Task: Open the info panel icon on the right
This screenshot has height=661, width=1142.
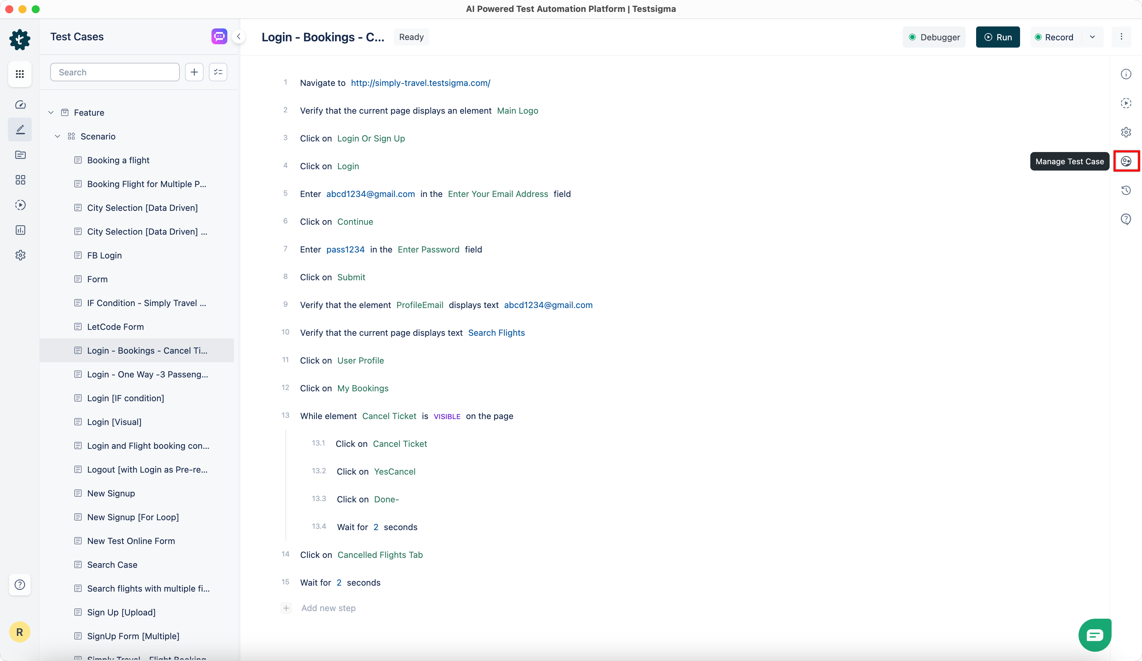Action: [x=1126, y=74]
